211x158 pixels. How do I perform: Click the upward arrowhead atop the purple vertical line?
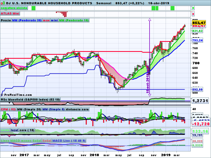tap(150, 19)
